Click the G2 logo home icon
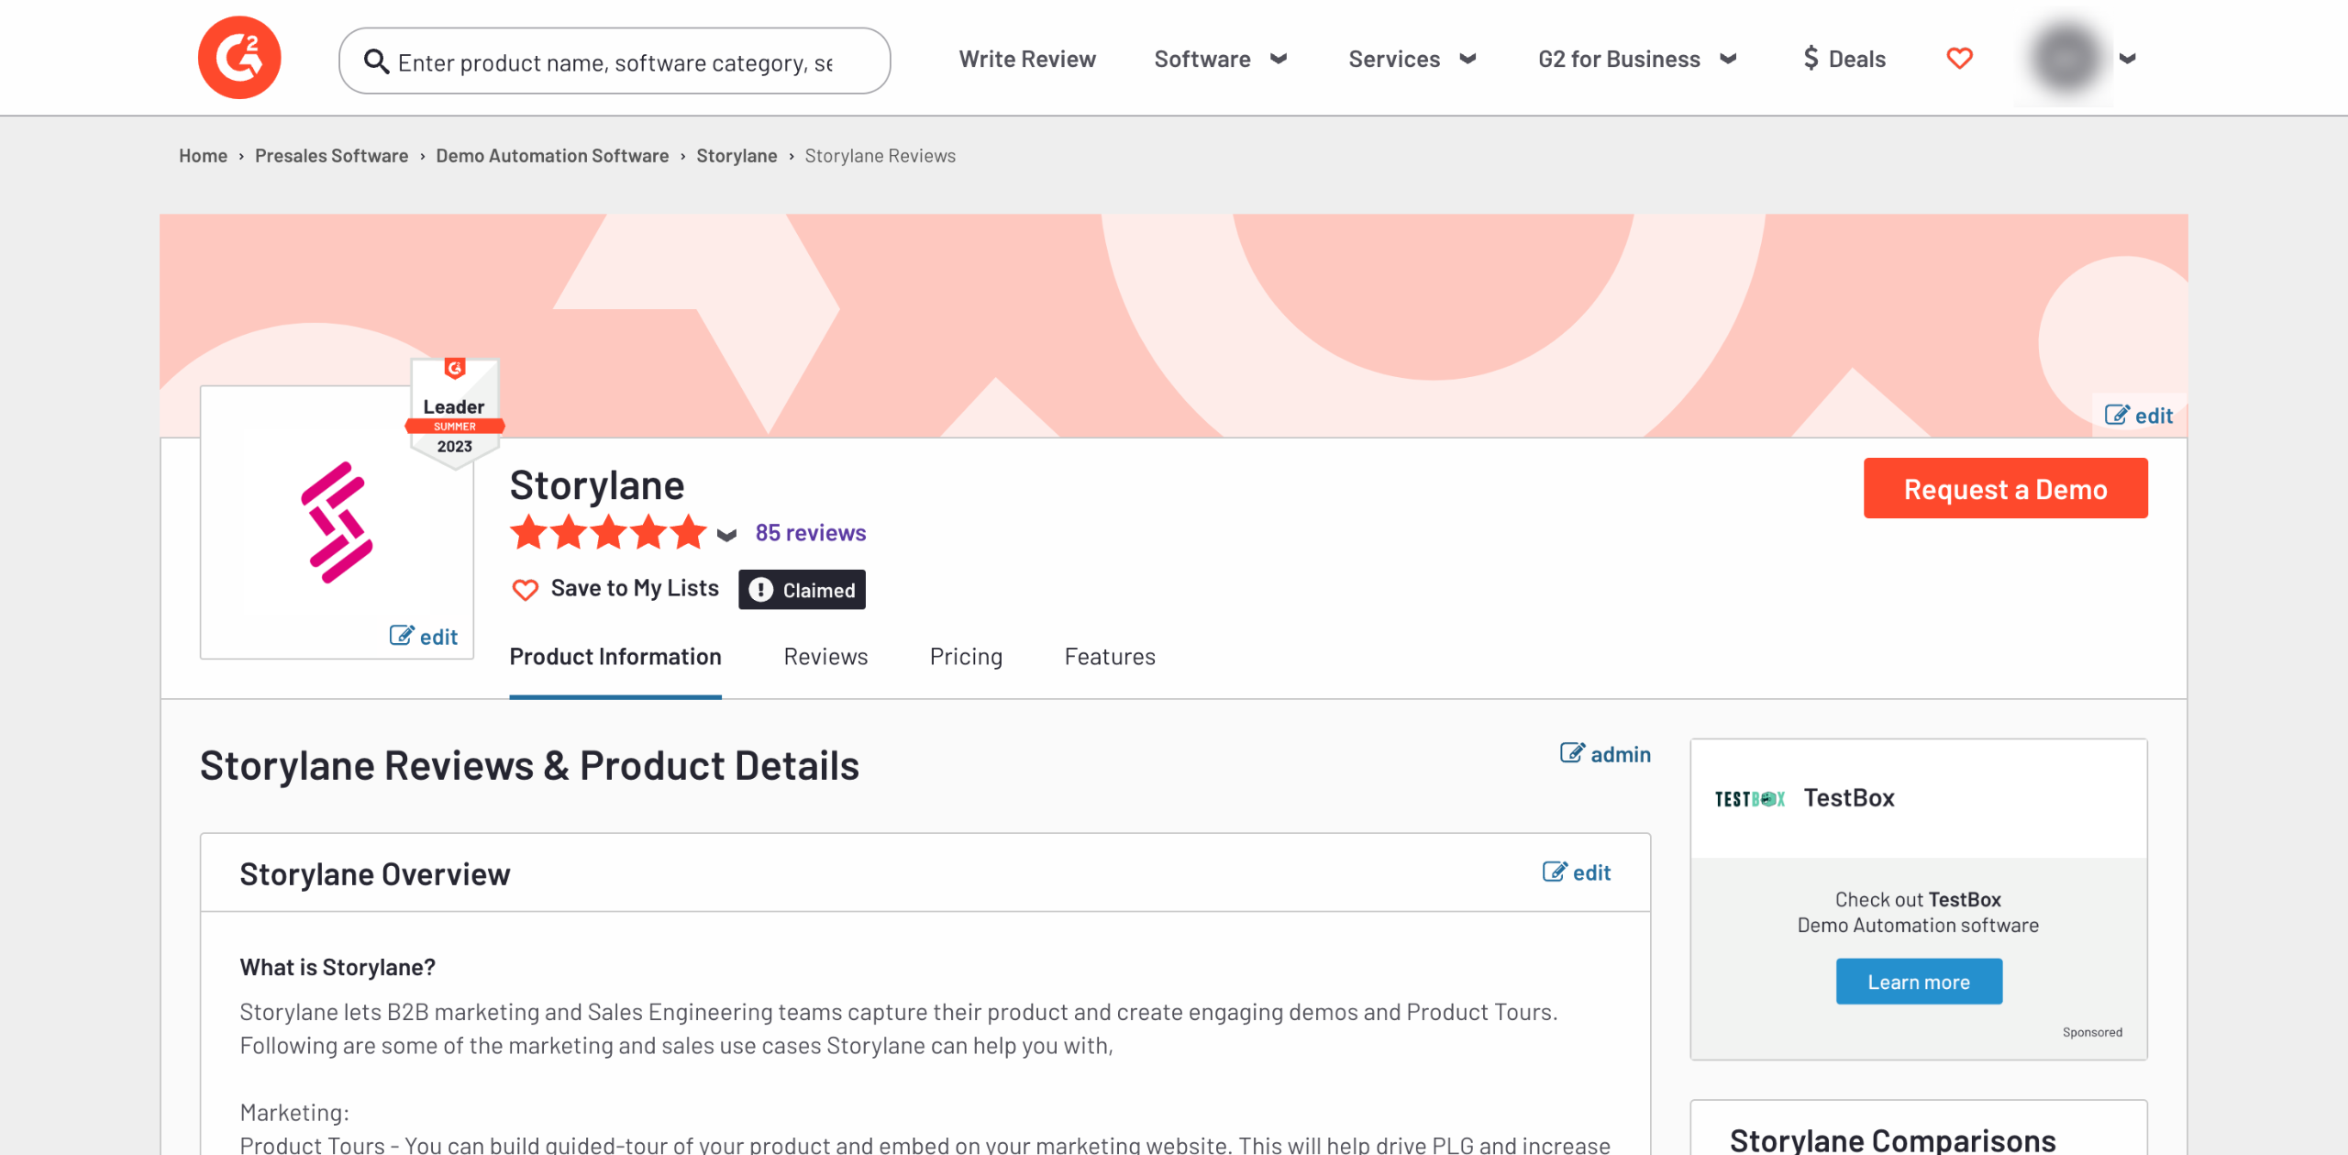 click(239, 58)
